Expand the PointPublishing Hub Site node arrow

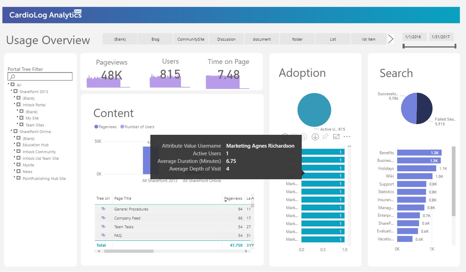[x=15, y=178]
